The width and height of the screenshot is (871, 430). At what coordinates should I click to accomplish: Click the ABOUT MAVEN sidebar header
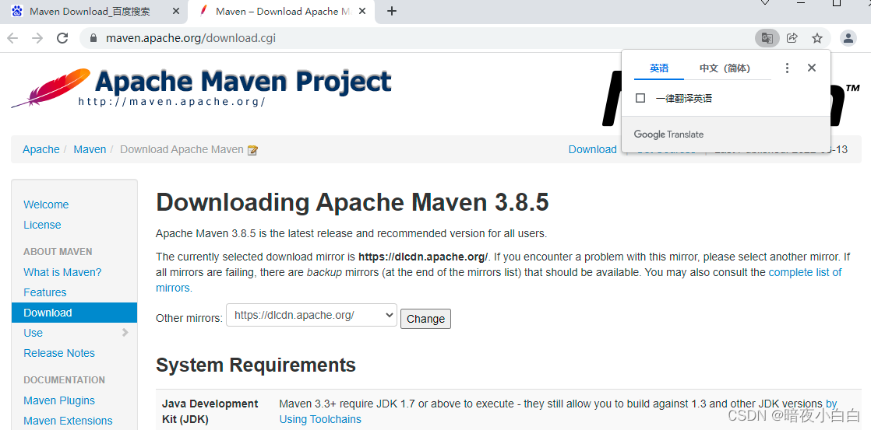point(58,252)
